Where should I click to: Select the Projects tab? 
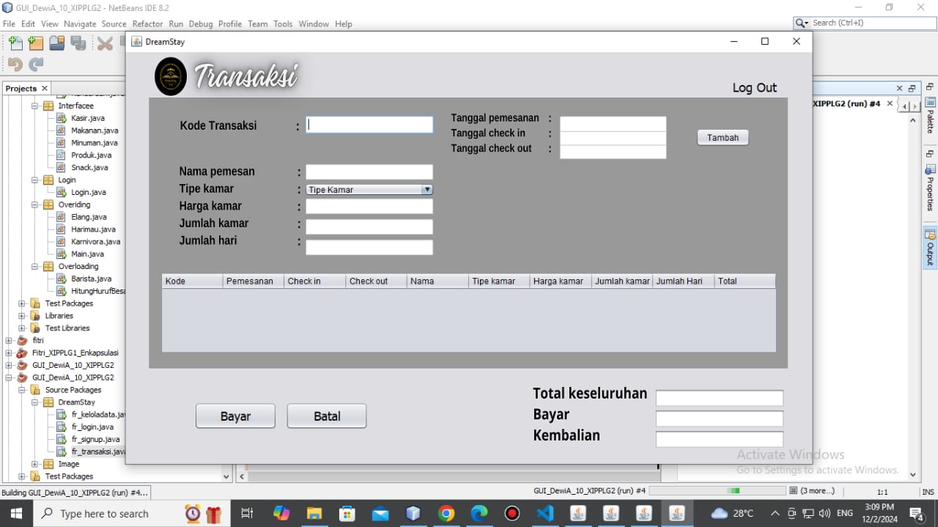tap(21, 88)
